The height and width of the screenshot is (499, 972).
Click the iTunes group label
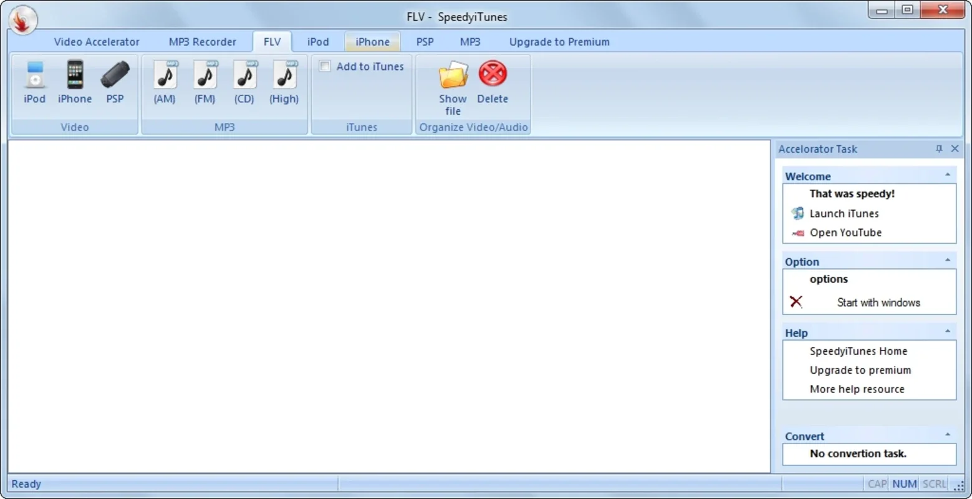[x=362, y=127]
